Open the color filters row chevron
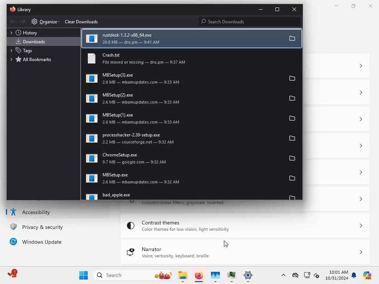Screen dimensions: 379x284 tap(360, 199)
